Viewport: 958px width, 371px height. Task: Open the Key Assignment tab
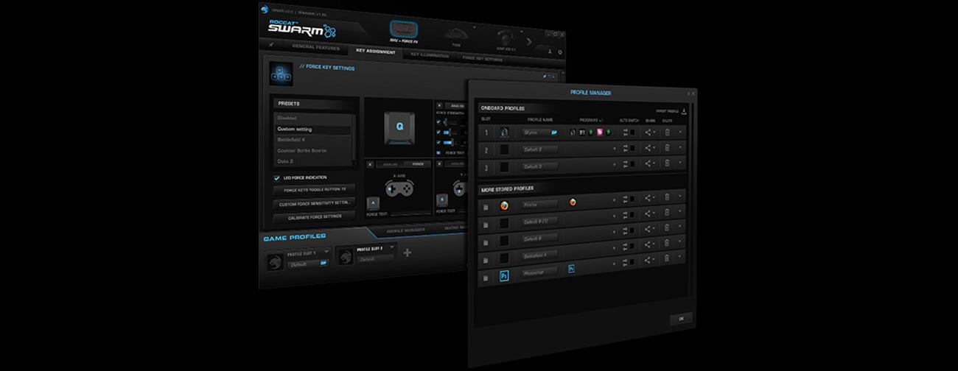(375, 52)
